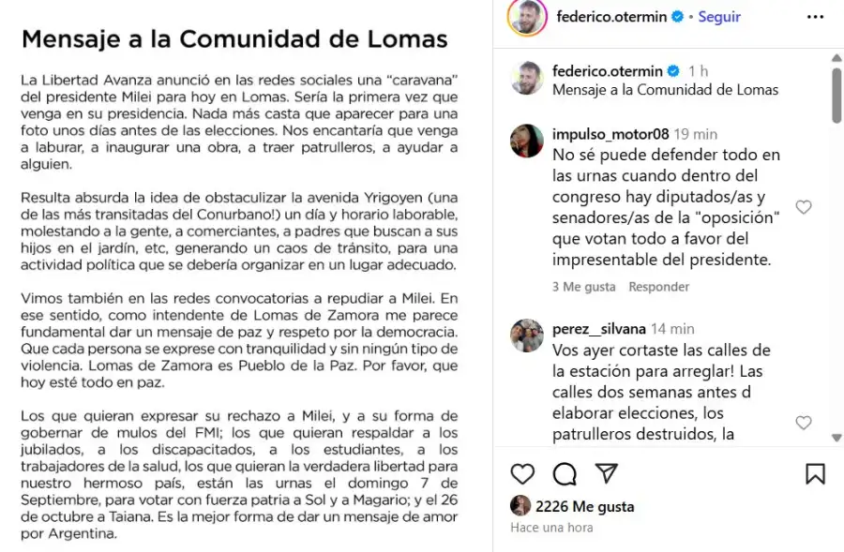Toggle like on perez__silvana's comment heart
Screen dimensions: 844x552
804,423
